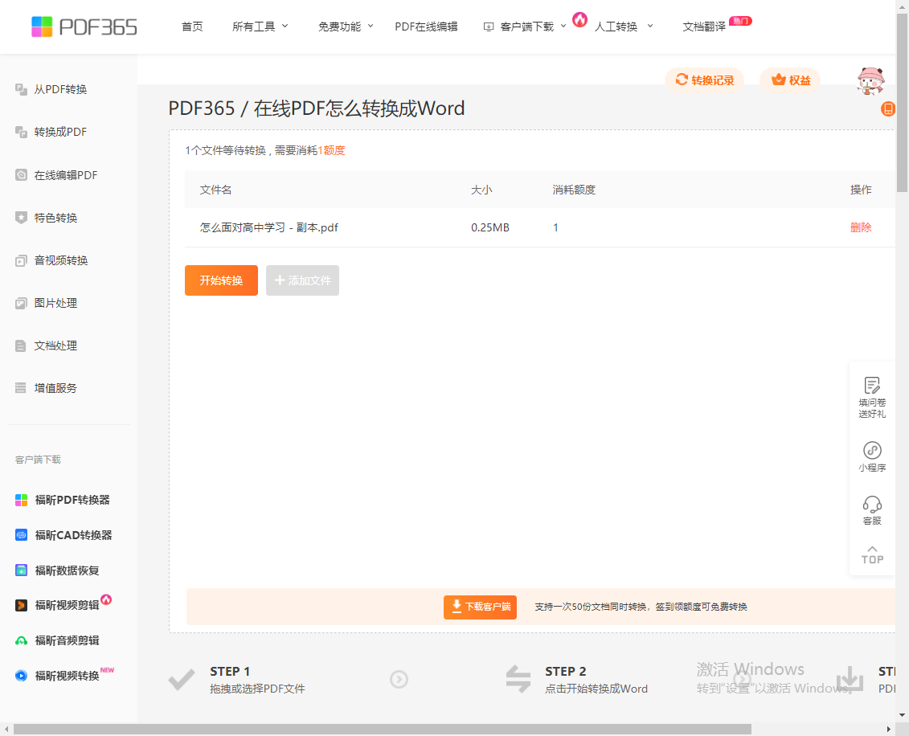Image resolution: width=909 pixels, height=736 pixels.
Task: Click the 转换记录 button
Action: tap(705, 80)
